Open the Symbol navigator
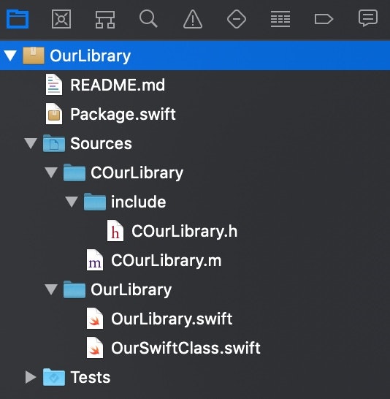 click(x=105, y=19)
